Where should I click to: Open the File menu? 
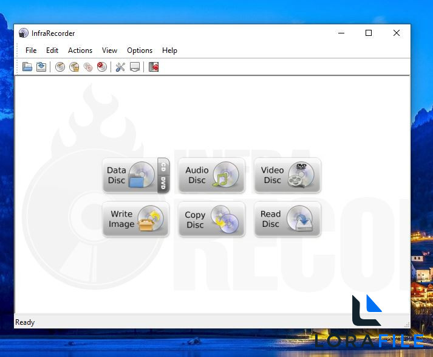30,50
